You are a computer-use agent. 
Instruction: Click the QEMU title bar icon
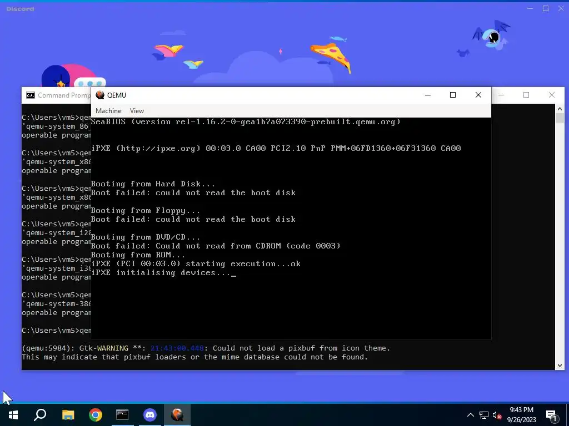[x=100, y=95]
